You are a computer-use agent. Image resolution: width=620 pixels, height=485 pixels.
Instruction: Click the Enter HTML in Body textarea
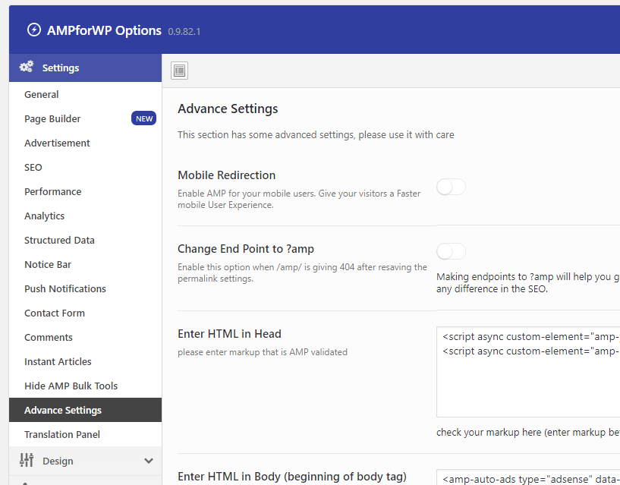coord(528,477)
